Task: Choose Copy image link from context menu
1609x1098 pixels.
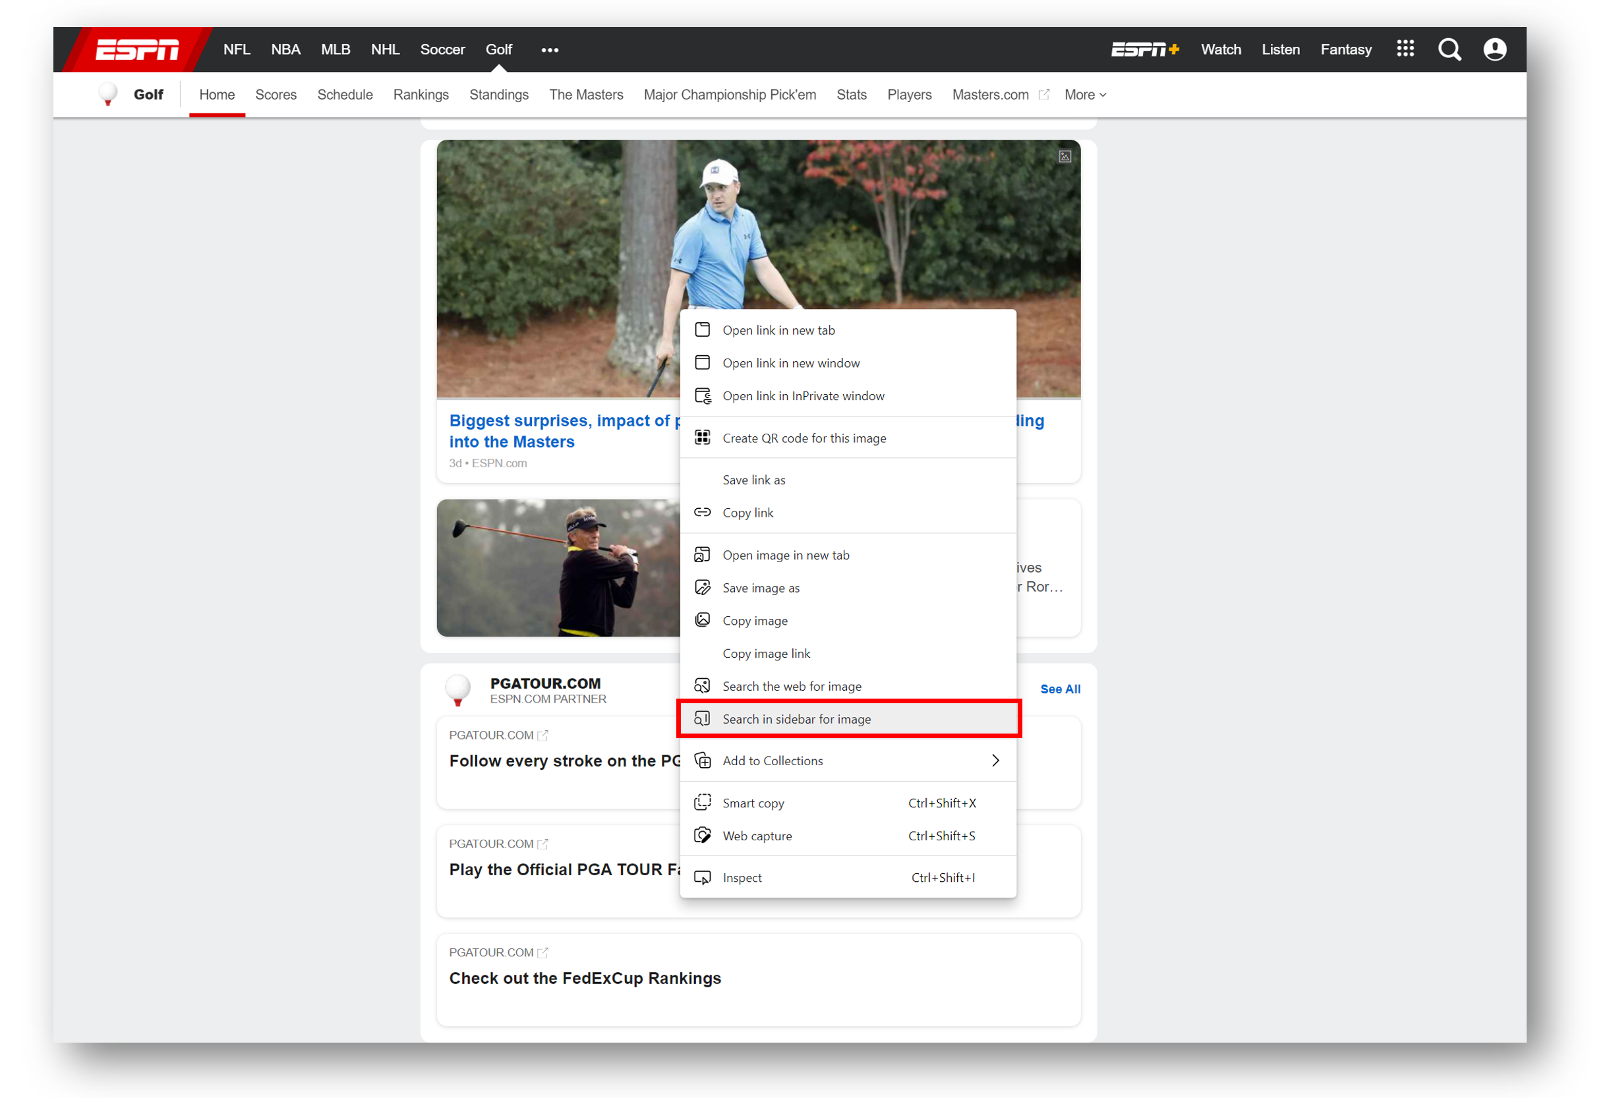Action: point(766,654)
